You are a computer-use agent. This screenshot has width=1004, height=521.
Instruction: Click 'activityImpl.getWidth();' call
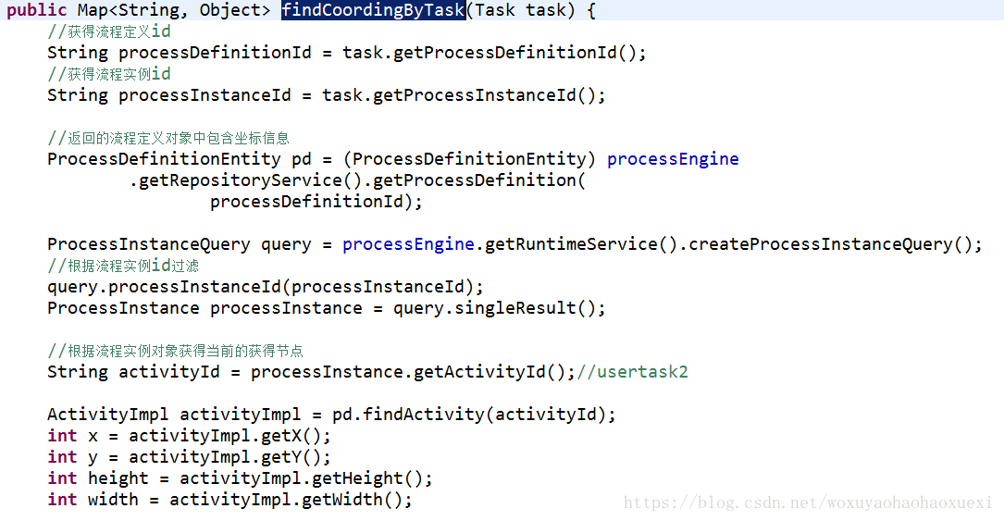[291, 499]
